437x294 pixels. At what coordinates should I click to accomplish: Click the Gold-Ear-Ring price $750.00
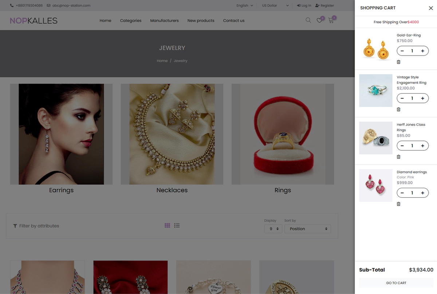pyautogui.click(x=405, y=41)
